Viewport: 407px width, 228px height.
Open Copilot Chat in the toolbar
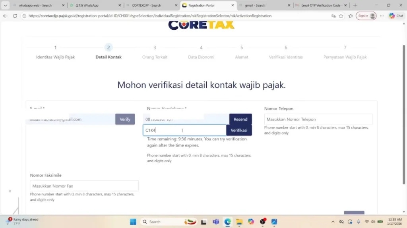pyautogui.click(x=396, y=16)
